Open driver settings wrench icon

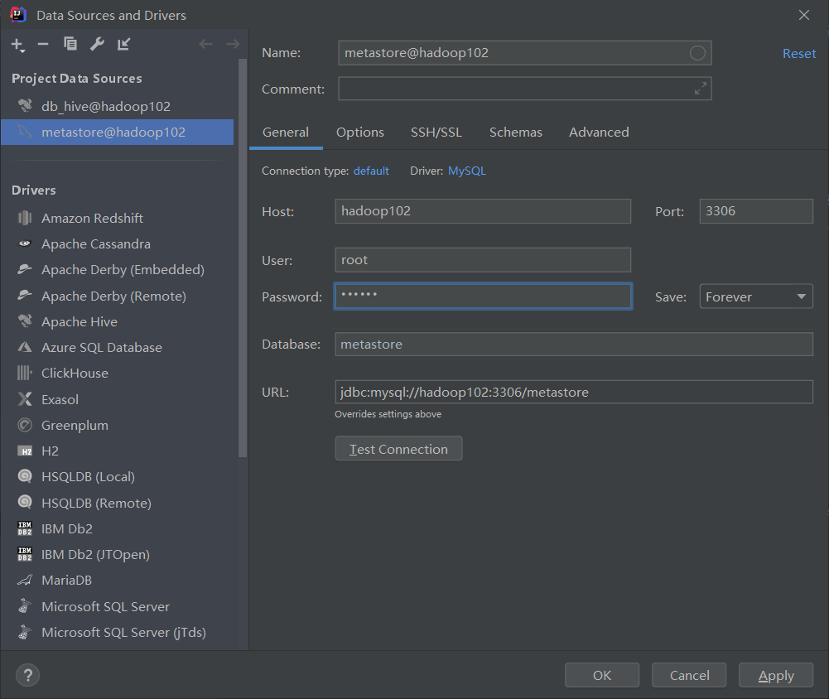point(97,44)
